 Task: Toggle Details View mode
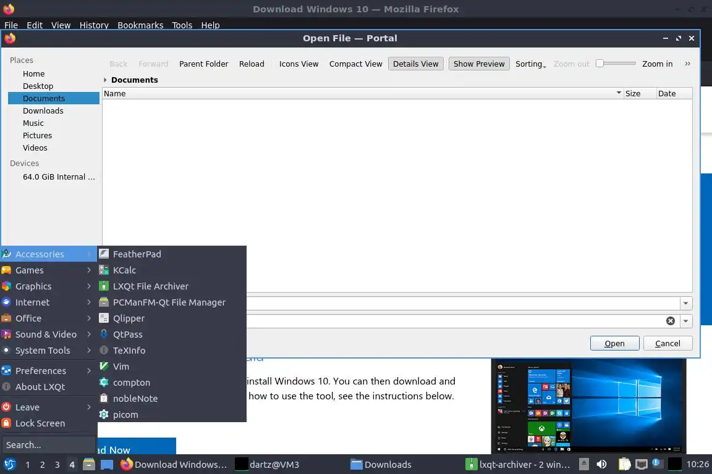tap(415, 64)
